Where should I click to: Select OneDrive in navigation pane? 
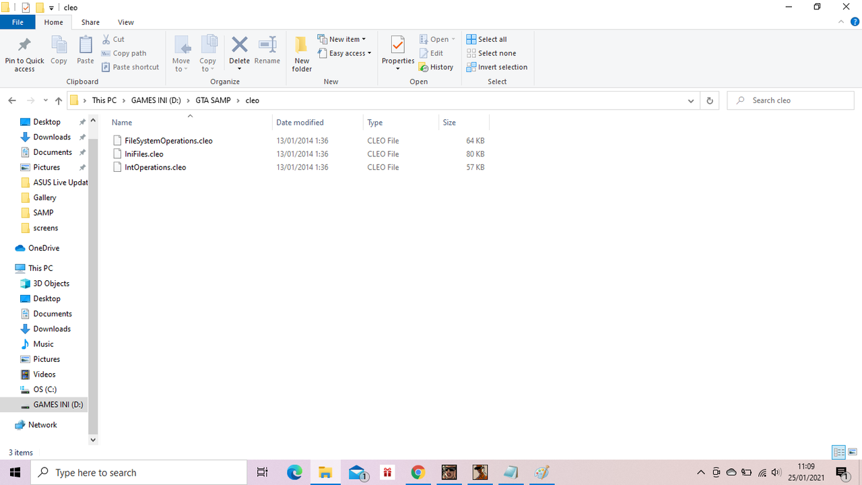tap(37, 248)
